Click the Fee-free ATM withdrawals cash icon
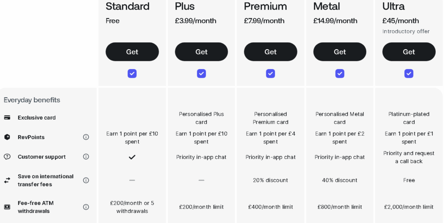 click(7, 207)
